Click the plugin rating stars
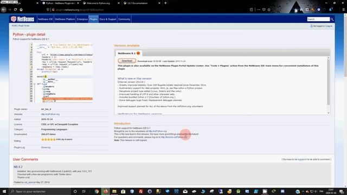347x195 pixels. click(x=48, y=140)
